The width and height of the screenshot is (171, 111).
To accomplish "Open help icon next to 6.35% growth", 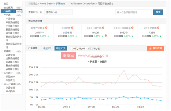I will pos(106,36).
